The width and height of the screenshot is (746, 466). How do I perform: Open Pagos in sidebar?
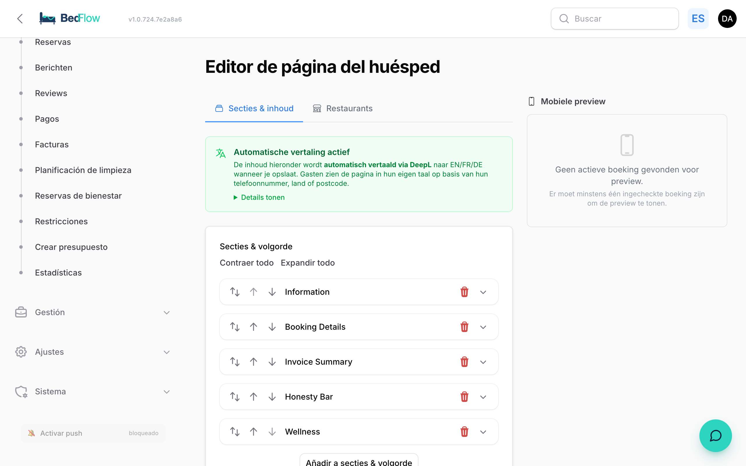point(47,119)
